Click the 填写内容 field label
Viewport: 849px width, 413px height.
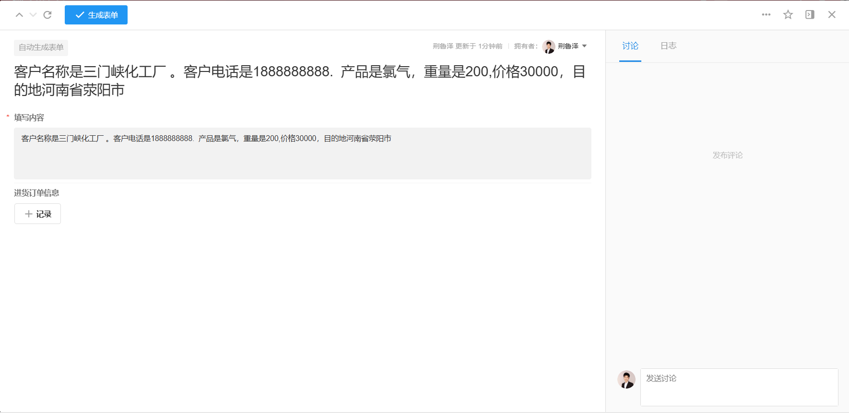point(29,118)
